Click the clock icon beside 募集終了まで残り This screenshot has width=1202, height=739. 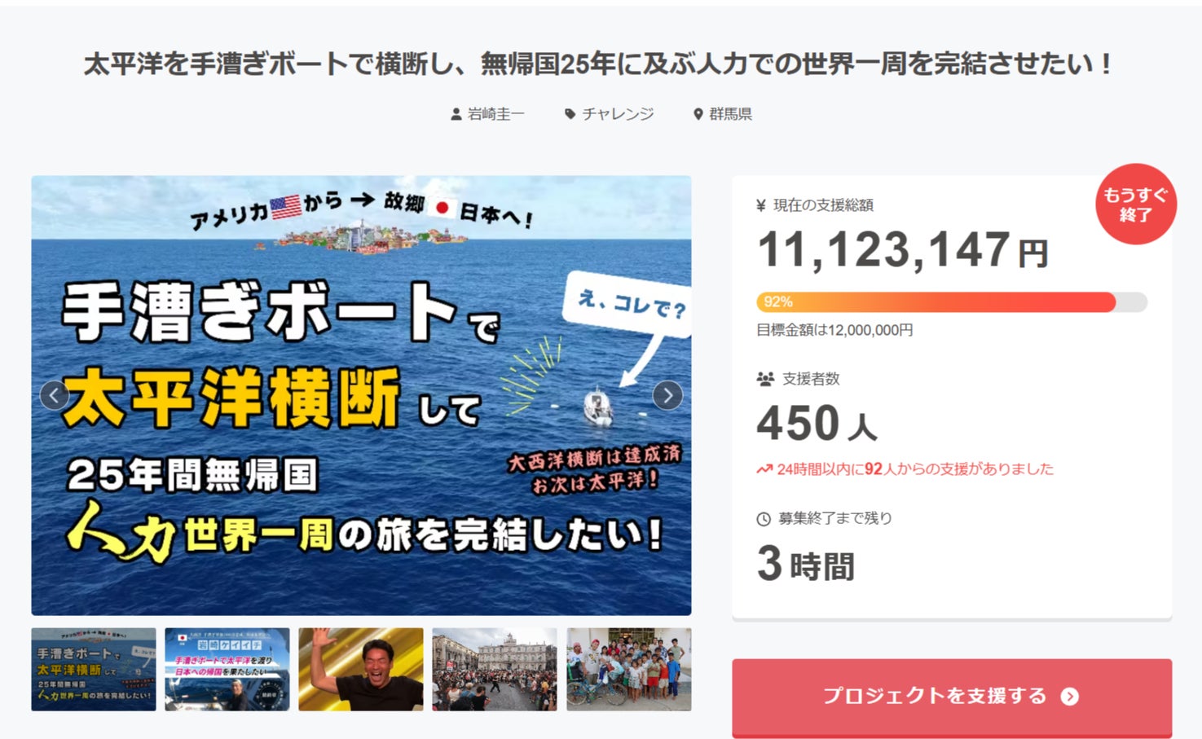[x=764, y=519]
